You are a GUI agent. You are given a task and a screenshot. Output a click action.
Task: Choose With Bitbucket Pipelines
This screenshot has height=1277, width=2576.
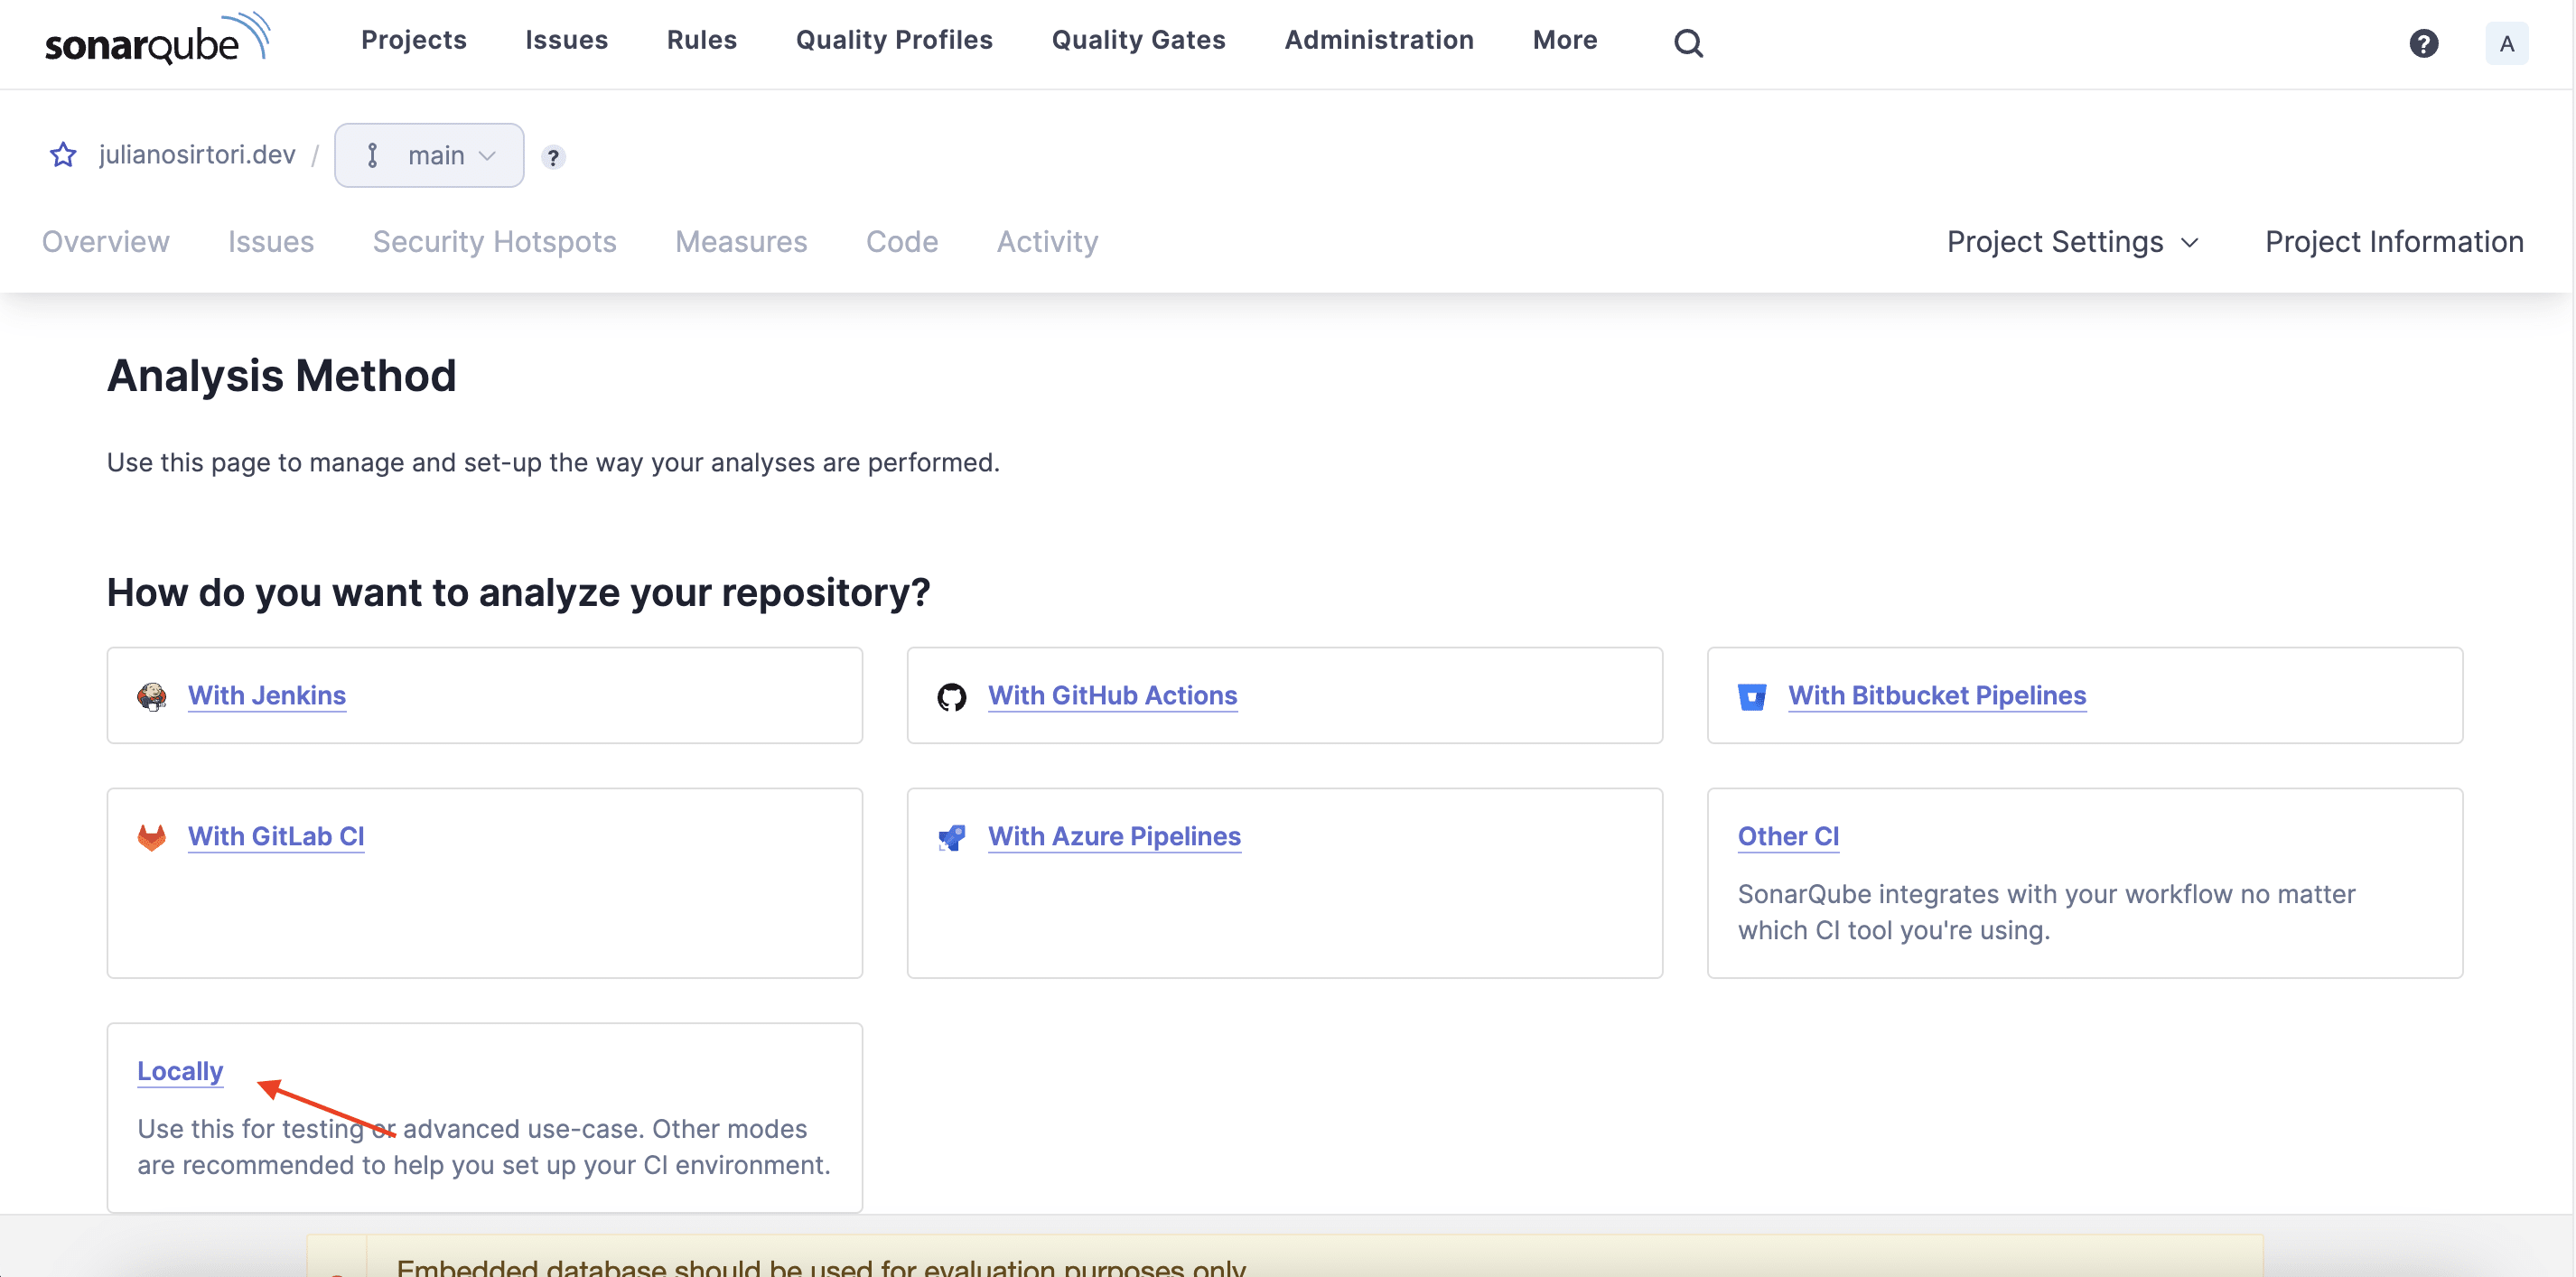[1937, 696]
